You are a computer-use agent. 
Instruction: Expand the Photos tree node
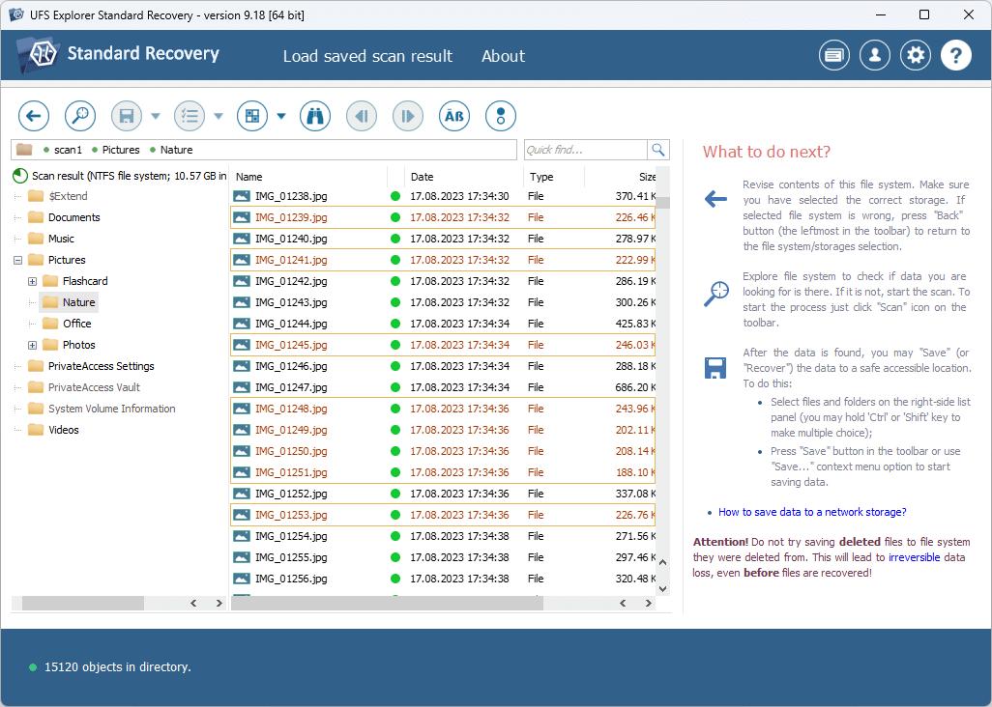pos(32,345)
